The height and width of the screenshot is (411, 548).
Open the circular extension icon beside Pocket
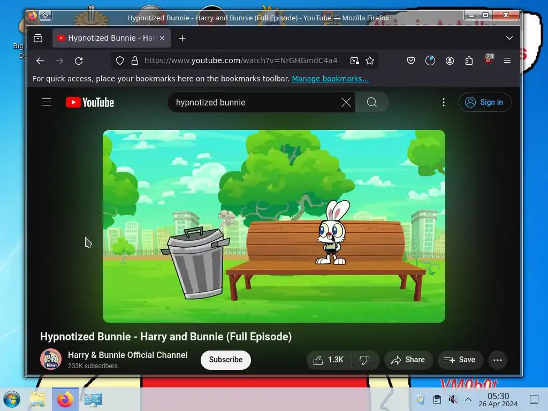[430, 61]
